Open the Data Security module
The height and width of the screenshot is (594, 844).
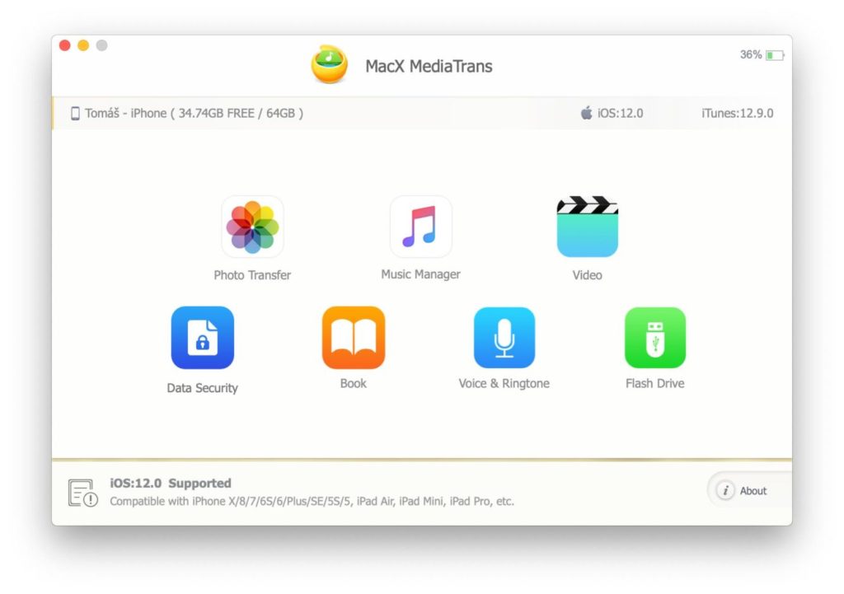point(202,335)
